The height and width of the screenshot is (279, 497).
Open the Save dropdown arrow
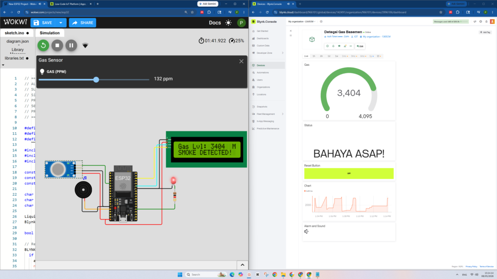coord(61,23)
